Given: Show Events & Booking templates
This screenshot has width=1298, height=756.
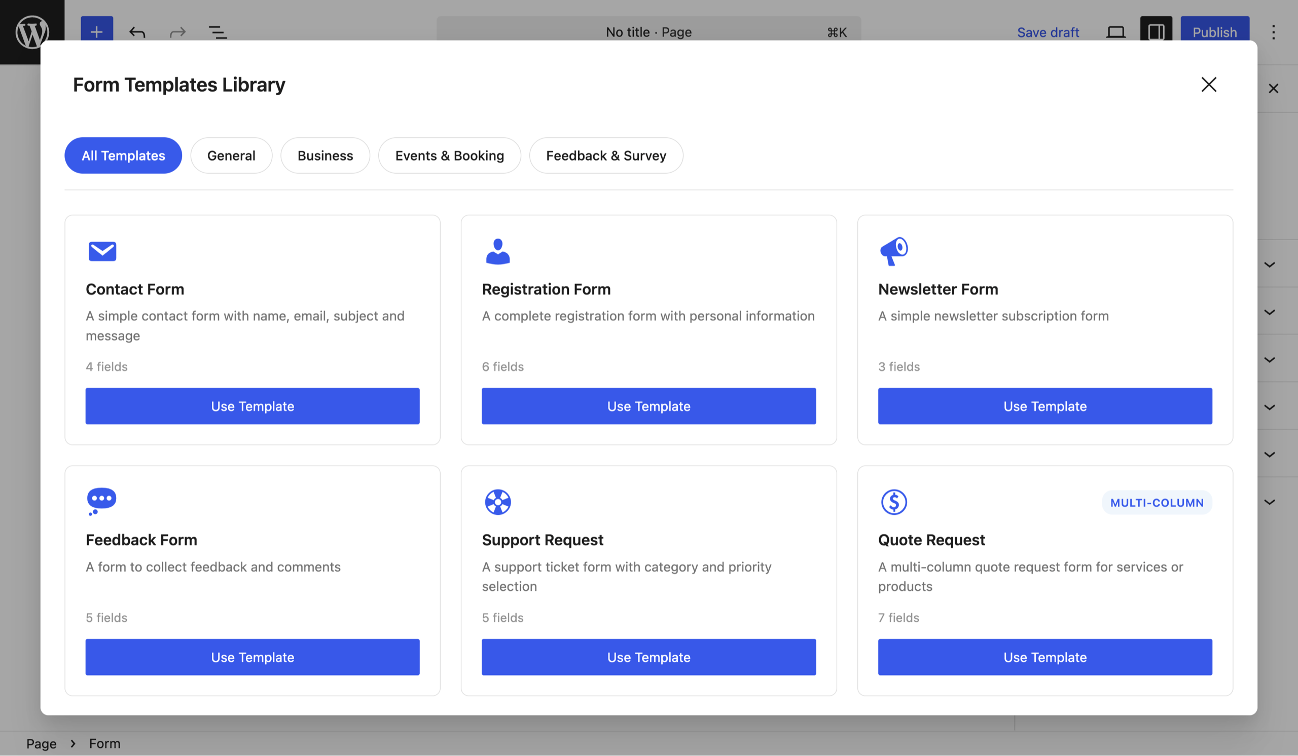Looking at the screenshot, I should [x=449, y=156].
